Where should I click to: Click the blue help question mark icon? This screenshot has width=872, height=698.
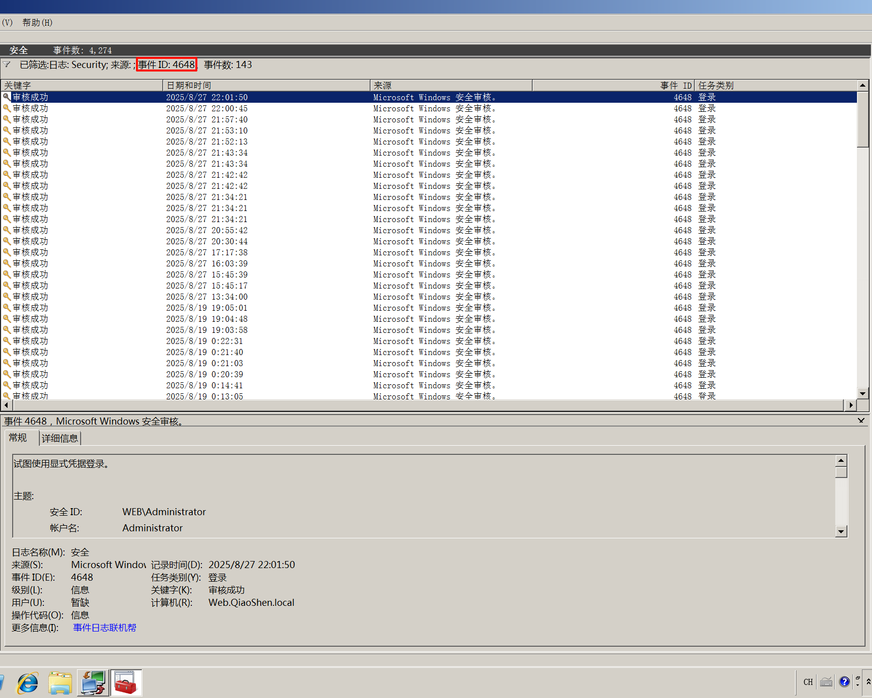(x=844, y=682)
